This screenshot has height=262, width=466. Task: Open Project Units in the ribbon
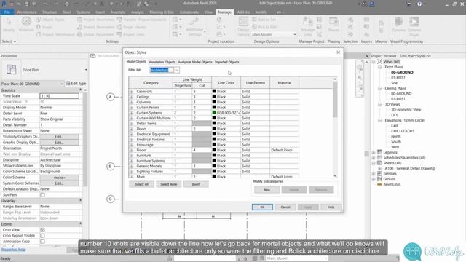pos(131,34)
